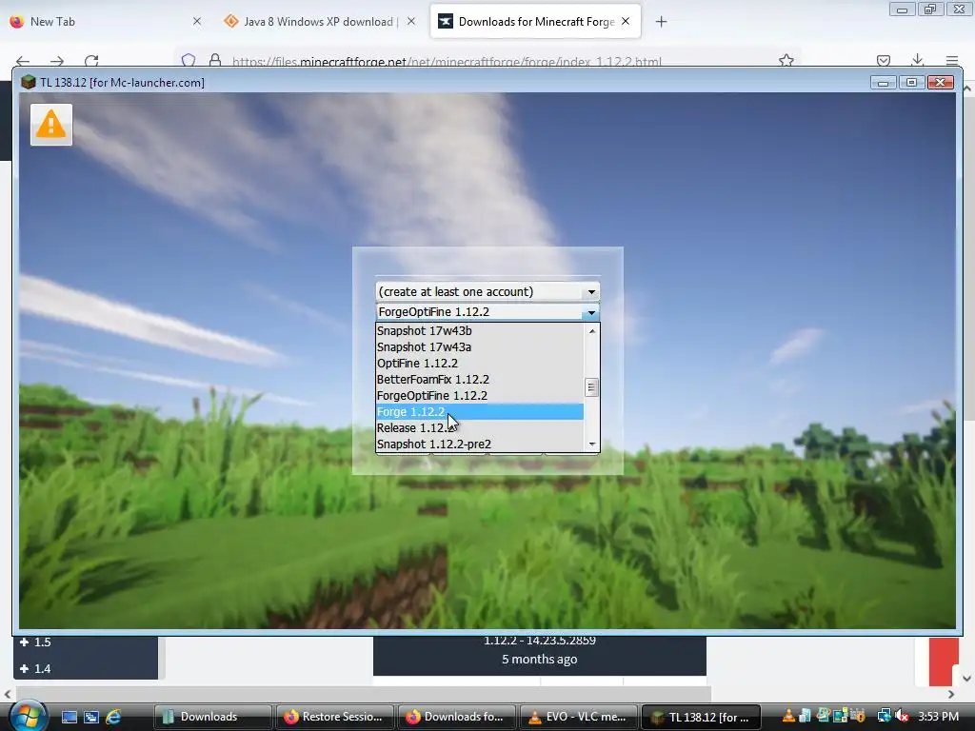Select Snapshot 17w43a from the list
Image resolution: width=975 pixels, height=731 pixels.
pyautogui.click(x=480, y=346)
